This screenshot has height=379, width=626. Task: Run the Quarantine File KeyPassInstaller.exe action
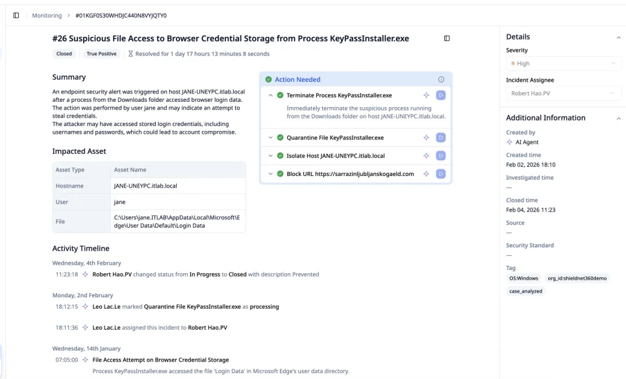(x=441, y=138)
